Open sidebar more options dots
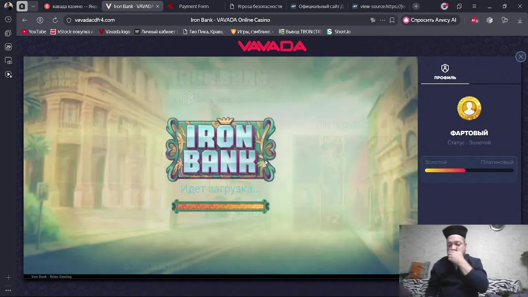 pos(8,290)
